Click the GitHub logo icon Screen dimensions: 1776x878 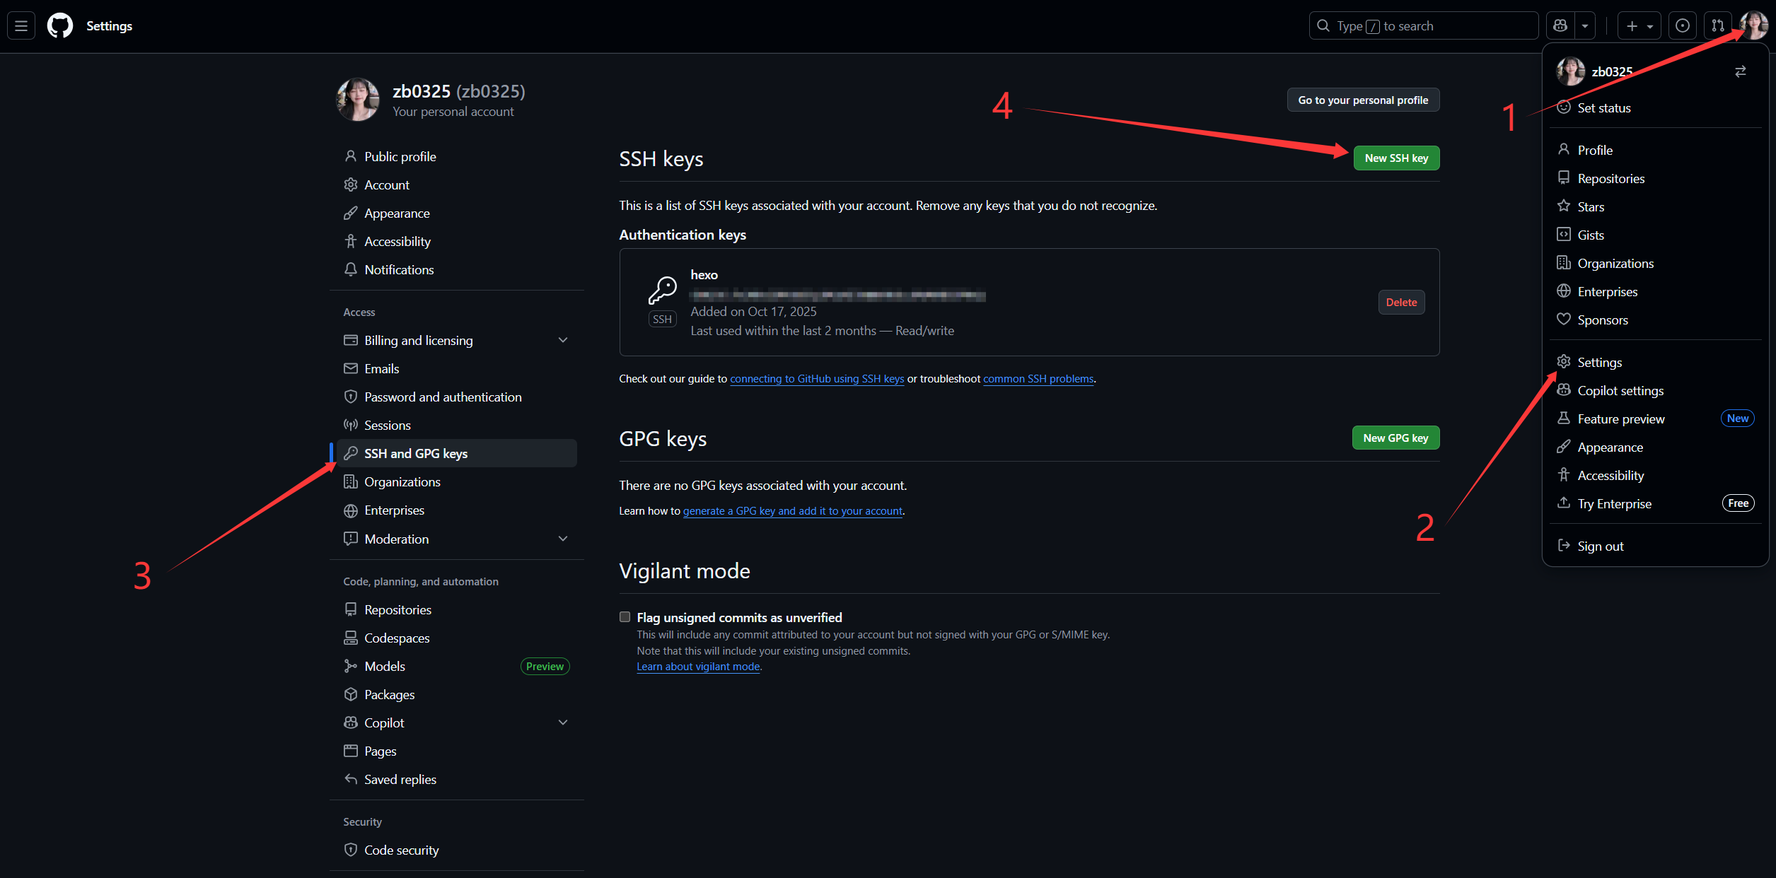click(60, 26)
